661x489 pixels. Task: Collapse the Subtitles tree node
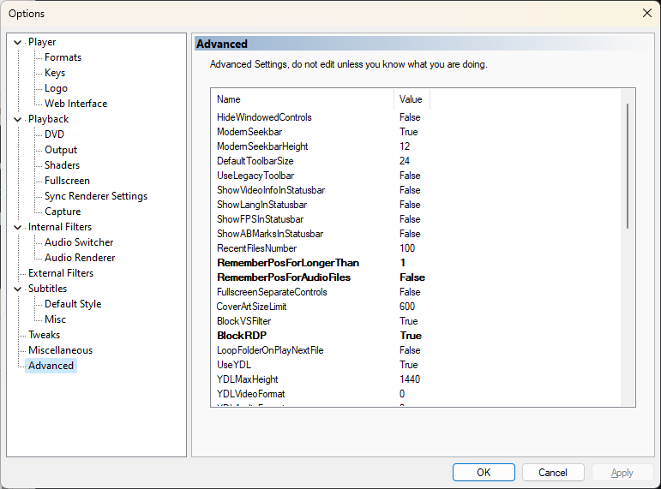[18, 289]
